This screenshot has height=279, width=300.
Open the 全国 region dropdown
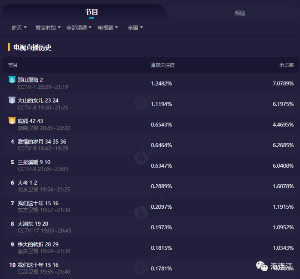pos(135,28)
